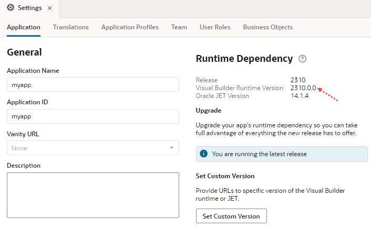
Task: Click the Oracle JET Version value 14.1.4
Action: point(300,96)
